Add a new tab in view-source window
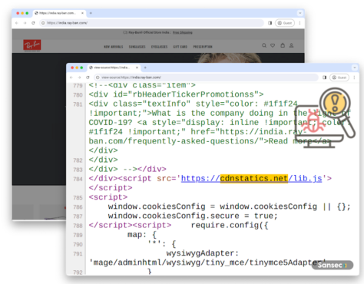This screenshot has width=364, height=284. [145, 68]
